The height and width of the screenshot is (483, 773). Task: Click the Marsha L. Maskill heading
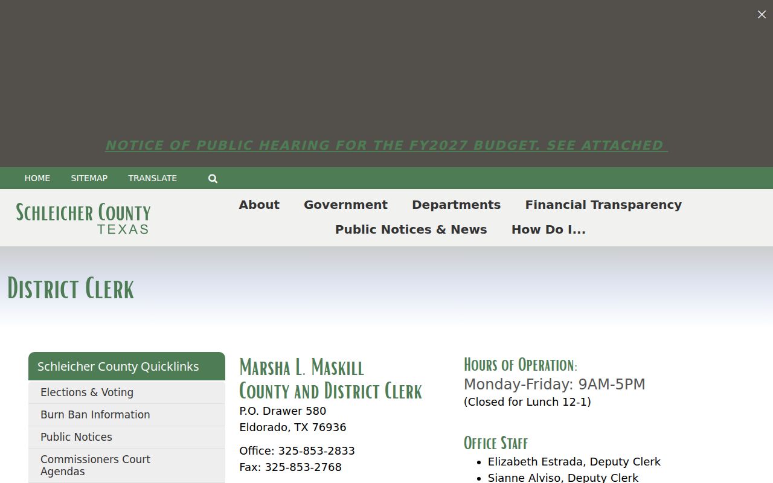pyautogui.click(x=301, y=367)
